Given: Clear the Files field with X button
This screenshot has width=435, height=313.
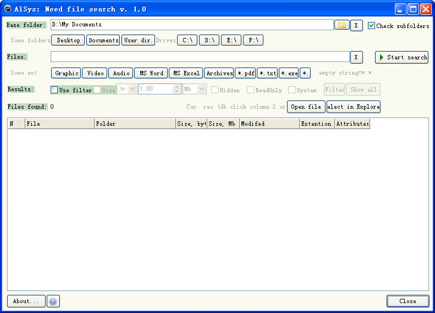Looking at the screenshot, I should 356,57.
